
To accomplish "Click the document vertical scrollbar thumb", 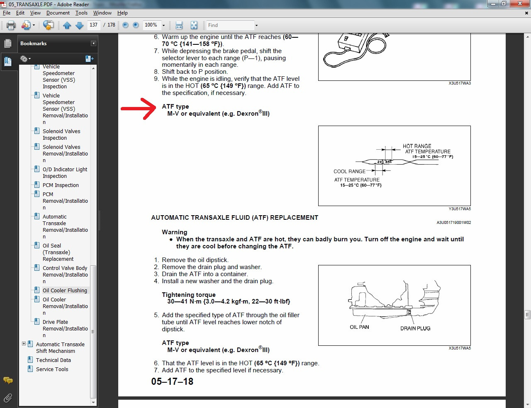I will click(x=527, y=315).
